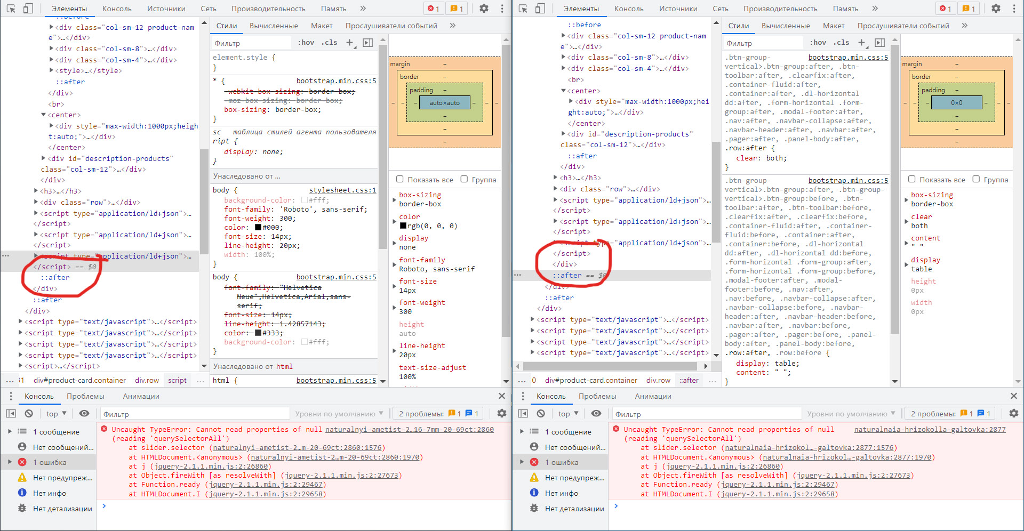Select Вычисленные tab in left Styles panel
The image size is (1024, 531).
[x=274, y=26]
